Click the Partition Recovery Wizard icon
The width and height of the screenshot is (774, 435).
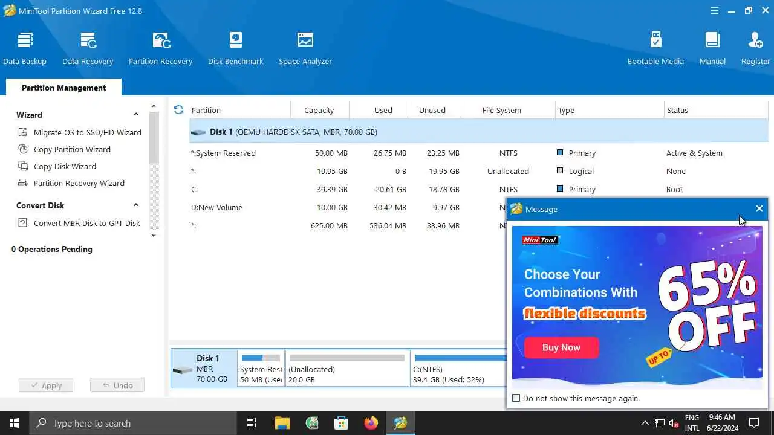point(23,183)
